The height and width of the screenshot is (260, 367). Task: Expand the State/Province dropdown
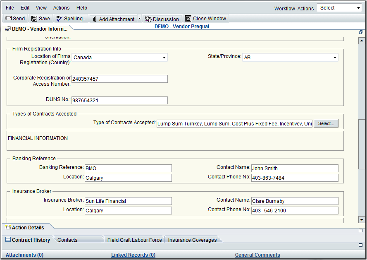pos(335,58)
